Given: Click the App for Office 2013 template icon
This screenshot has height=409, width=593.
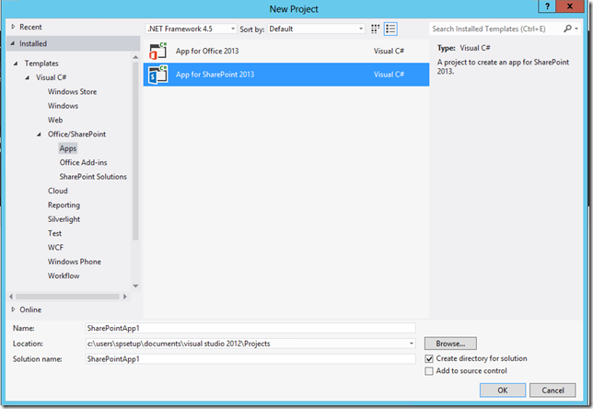Looking at the screenshot, I should (x=157, y=51).
